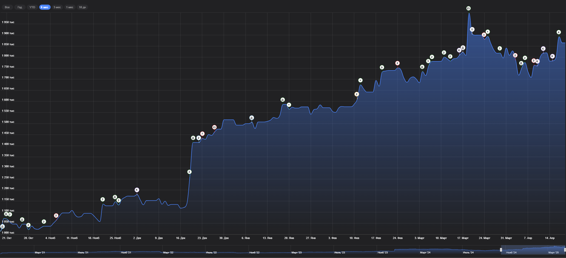Click the '10. Фев' date on the x-axis
The image size is (566, 258).
click(354, 238)
